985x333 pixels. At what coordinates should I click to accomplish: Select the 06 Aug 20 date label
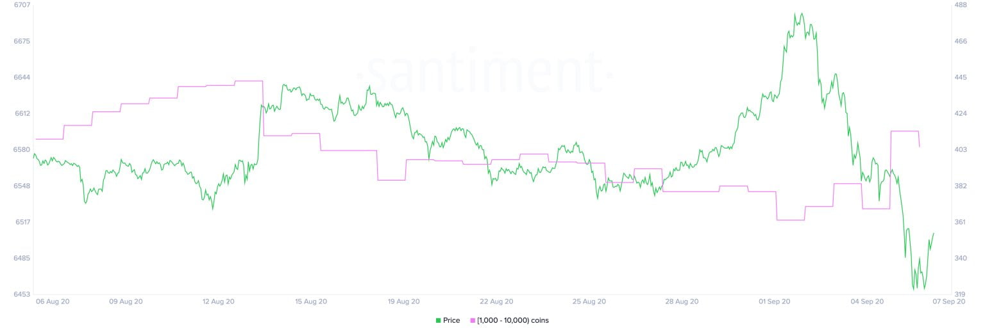[53, 301]
